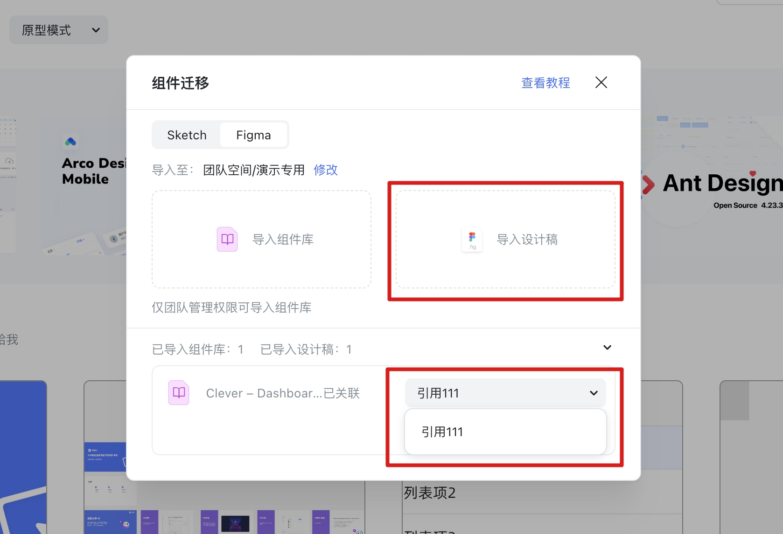The height and width of the screenshot is (534, 783).
Task: Open the 查看教程 tutorial link
Action: (x=545, y=82)
